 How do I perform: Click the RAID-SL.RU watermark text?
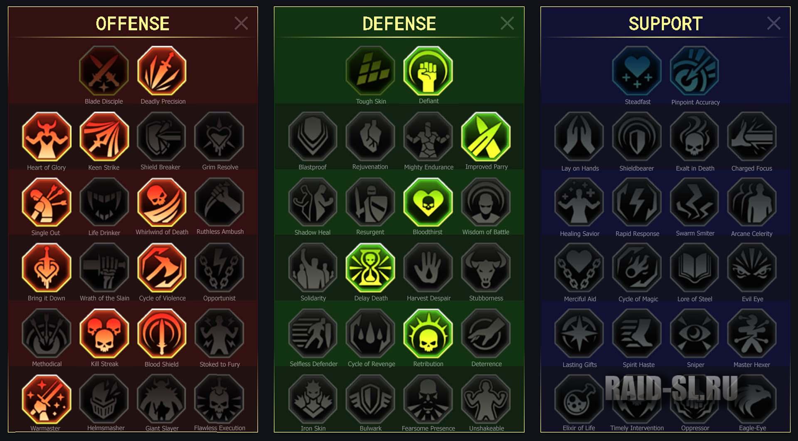671,388
